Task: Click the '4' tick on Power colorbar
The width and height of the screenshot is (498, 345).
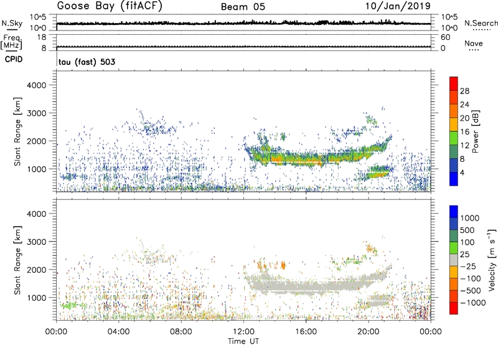Action: tap(462, 172)
